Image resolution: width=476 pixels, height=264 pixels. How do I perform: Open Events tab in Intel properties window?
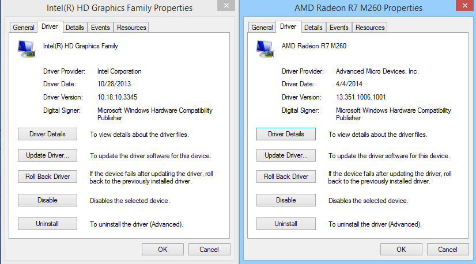pyautogui.click(x=100, y=28)
